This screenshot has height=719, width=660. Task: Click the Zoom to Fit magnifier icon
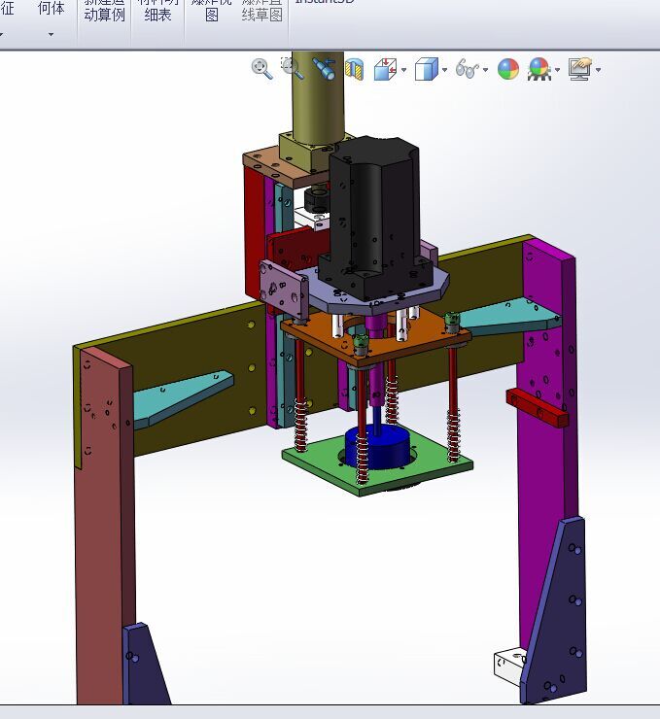tap(261, 69)
